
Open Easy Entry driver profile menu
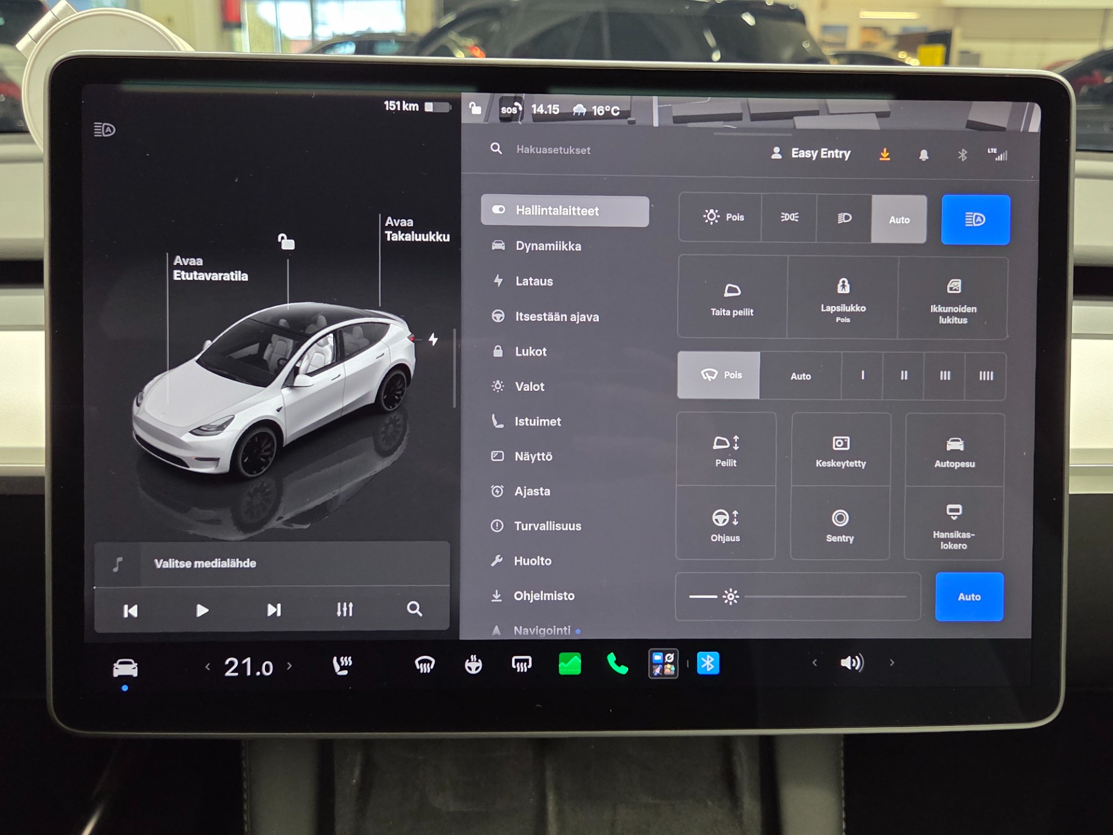click(810, 153)
